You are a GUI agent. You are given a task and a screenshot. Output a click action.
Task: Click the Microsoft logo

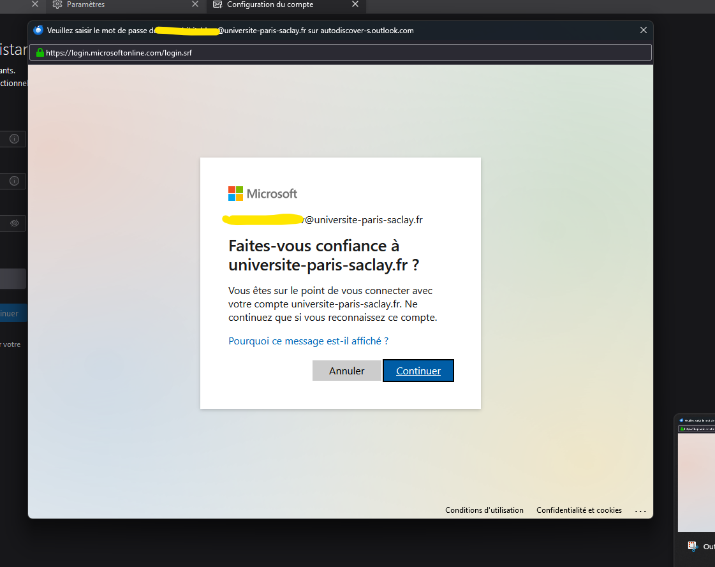point(263,193)
